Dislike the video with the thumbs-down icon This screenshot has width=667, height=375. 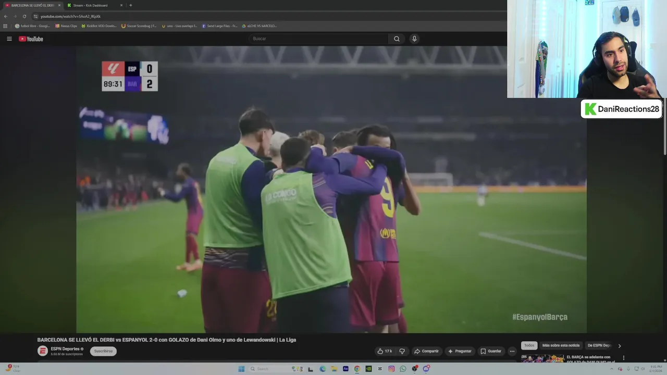402,351
